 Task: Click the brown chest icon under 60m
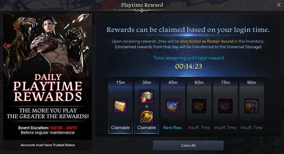tap(199, 106)
